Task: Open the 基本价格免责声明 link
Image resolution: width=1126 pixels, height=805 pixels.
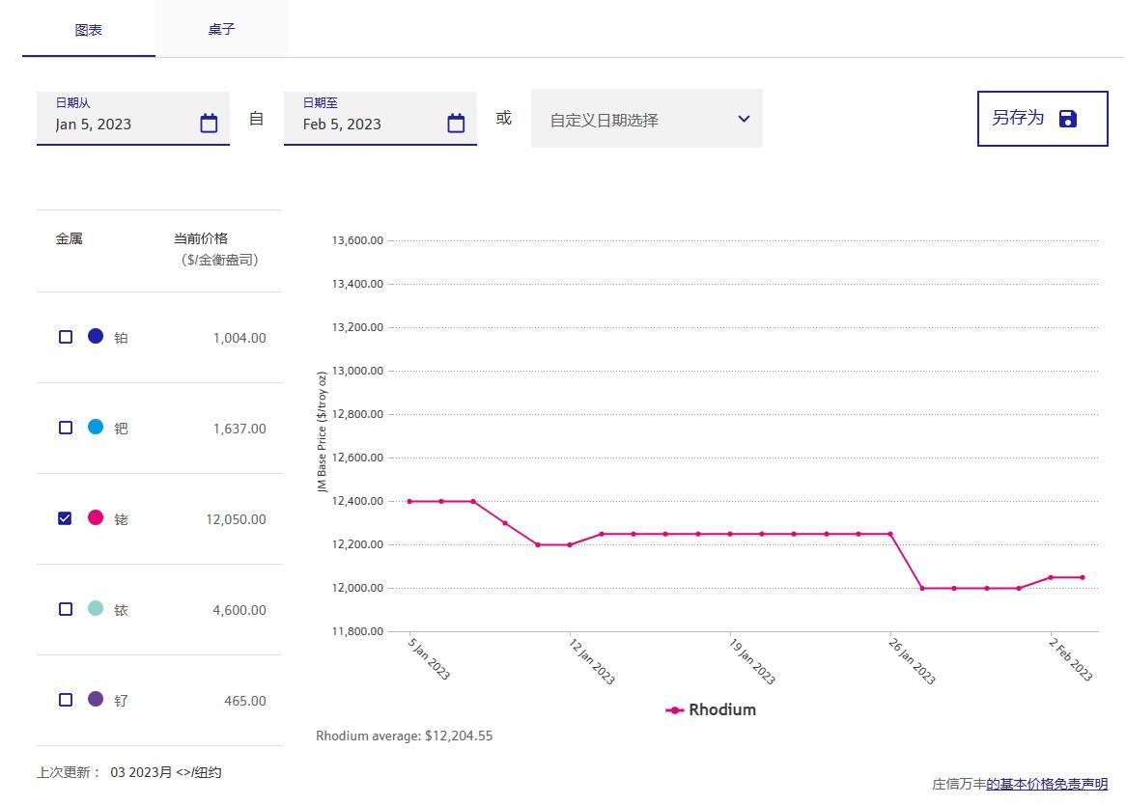Action: click(x=1047, y=784)
